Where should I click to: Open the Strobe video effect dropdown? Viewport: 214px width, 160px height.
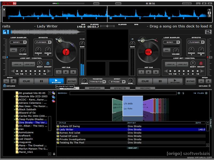[117, 82]
